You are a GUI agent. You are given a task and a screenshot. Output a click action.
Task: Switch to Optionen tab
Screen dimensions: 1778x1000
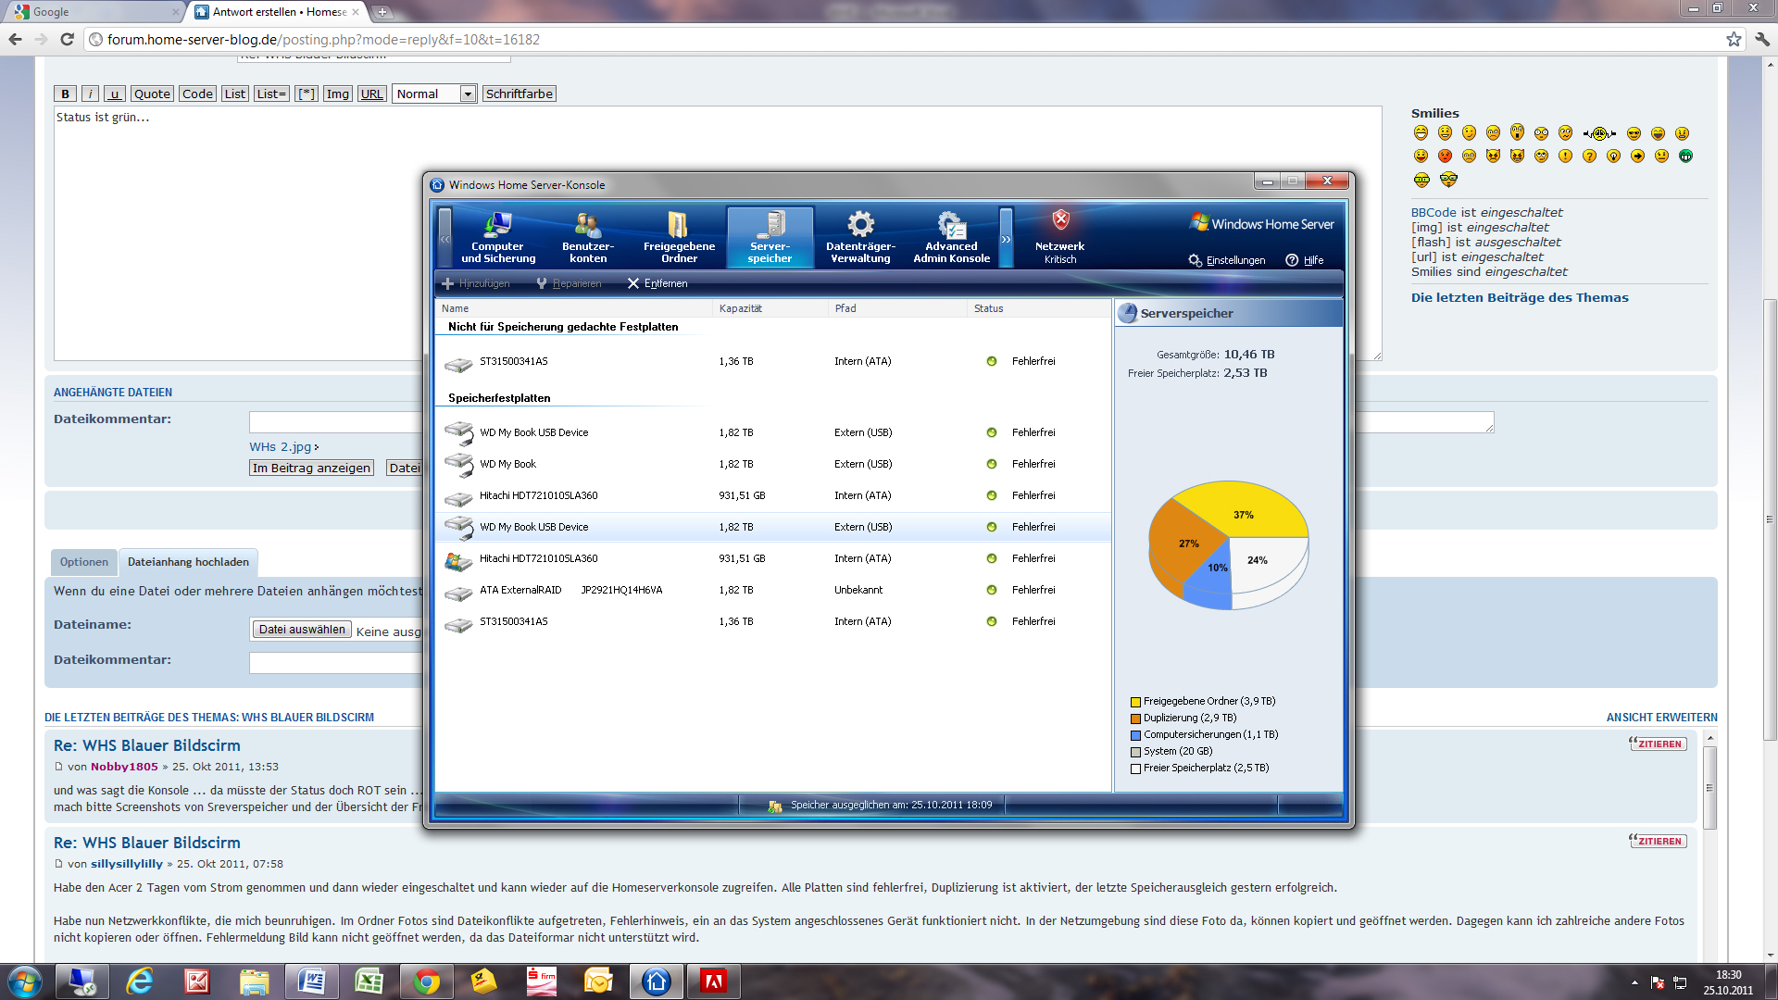[x=84, y=562]
